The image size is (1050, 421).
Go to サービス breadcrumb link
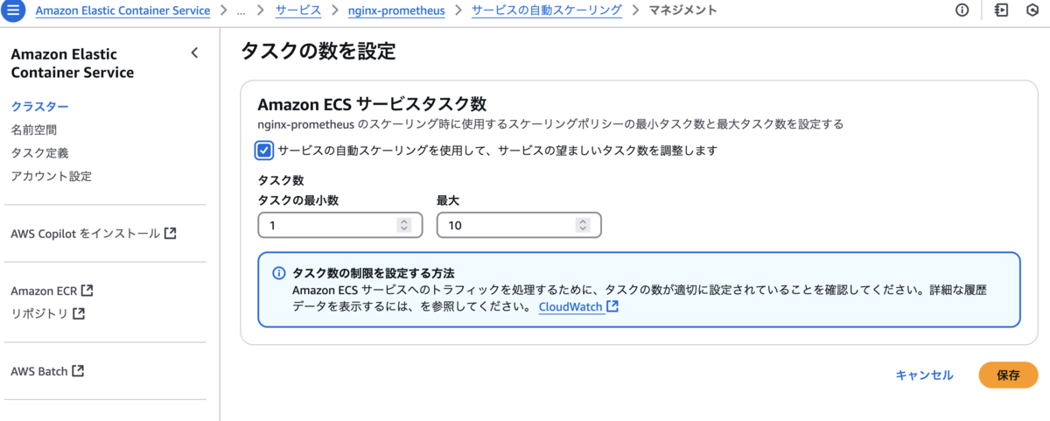tap(298, 11)
